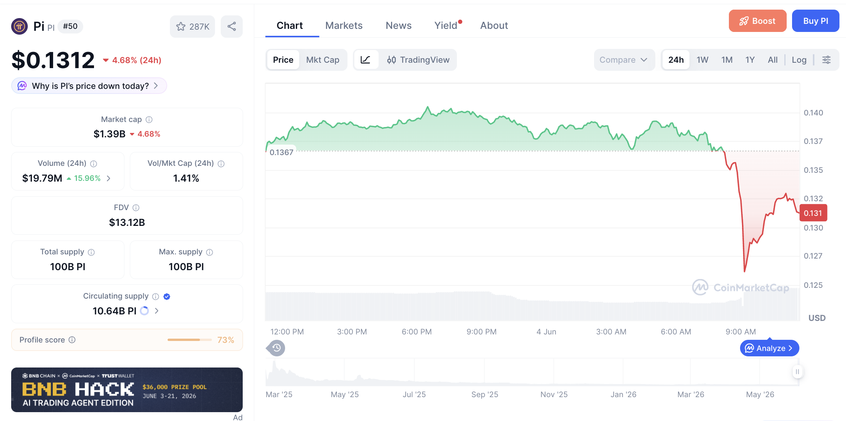
Task: Click the Buy PI button
Action: [816, 21]
